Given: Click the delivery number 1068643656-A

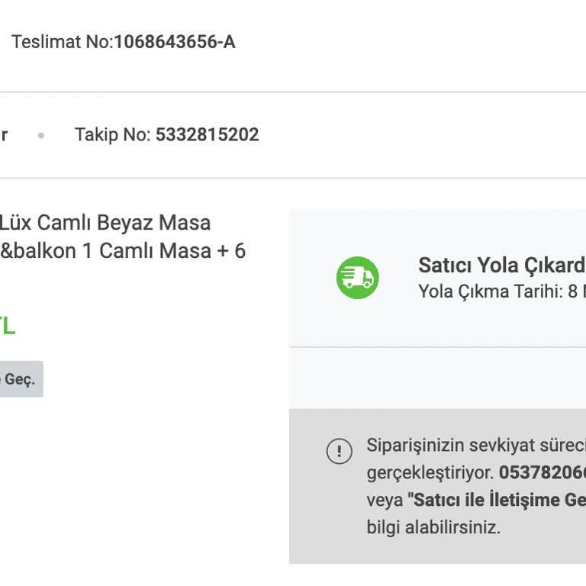Looking at the screenshot, I should [x=174, y=42].
